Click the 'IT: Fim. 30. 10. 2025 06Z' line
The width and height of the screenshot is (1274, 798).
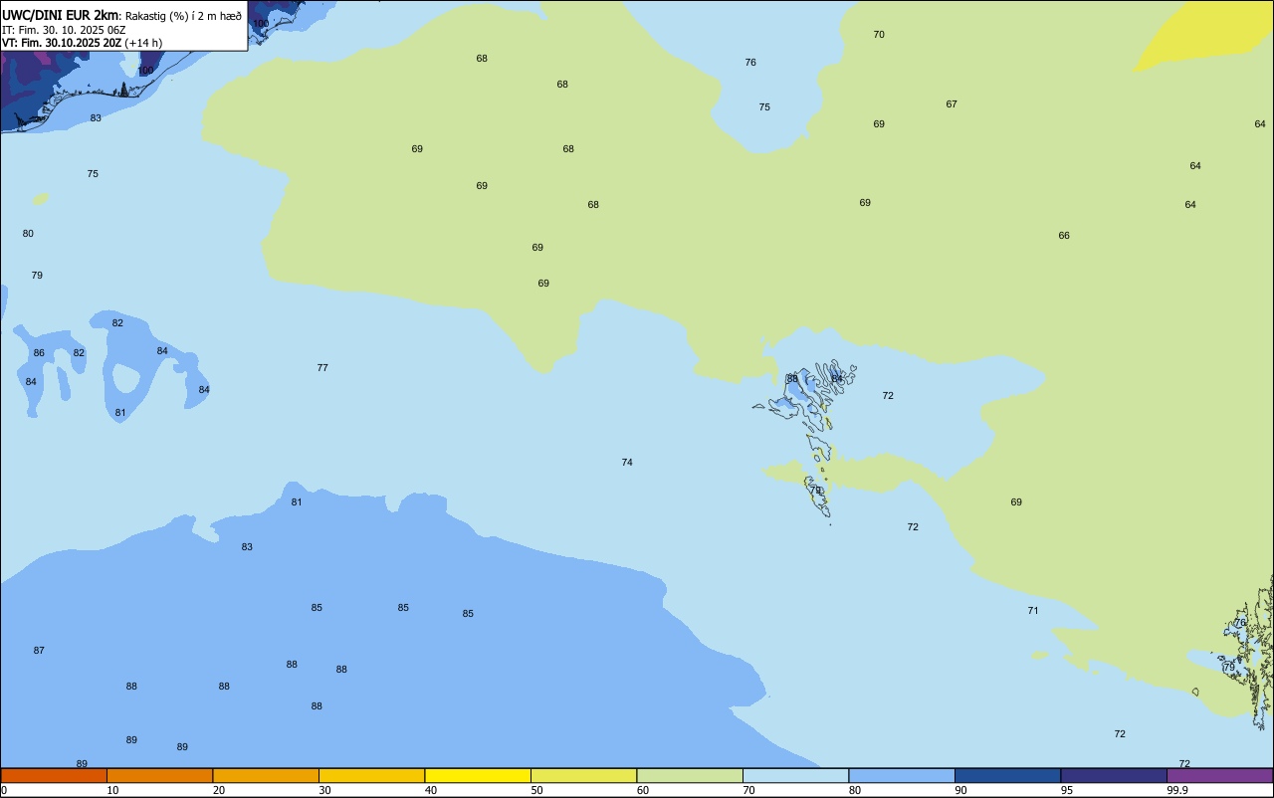coord(64,30)
